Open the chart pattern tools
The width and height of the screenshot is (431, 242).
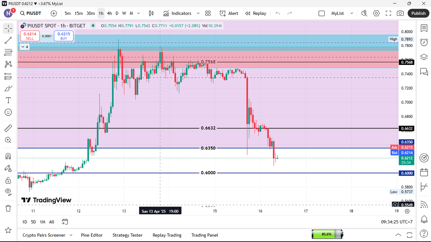click(x=8, y=64)
